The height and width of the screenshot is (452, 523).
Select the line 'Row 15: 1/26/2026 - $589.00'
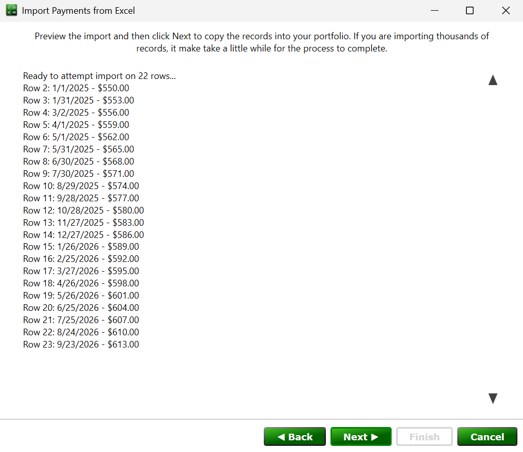tap(81, 247)
